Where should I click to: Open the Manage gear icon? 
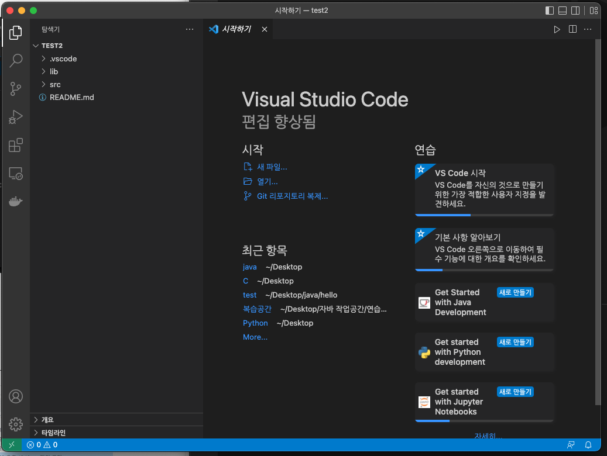pos(15,424)
